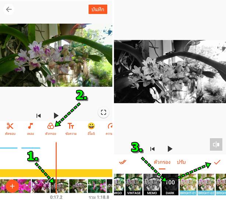Image resolution: width=226 pixels, height=200 pixels.
Task: Tap the back arrow icon
Action: (x=9, y=9)
